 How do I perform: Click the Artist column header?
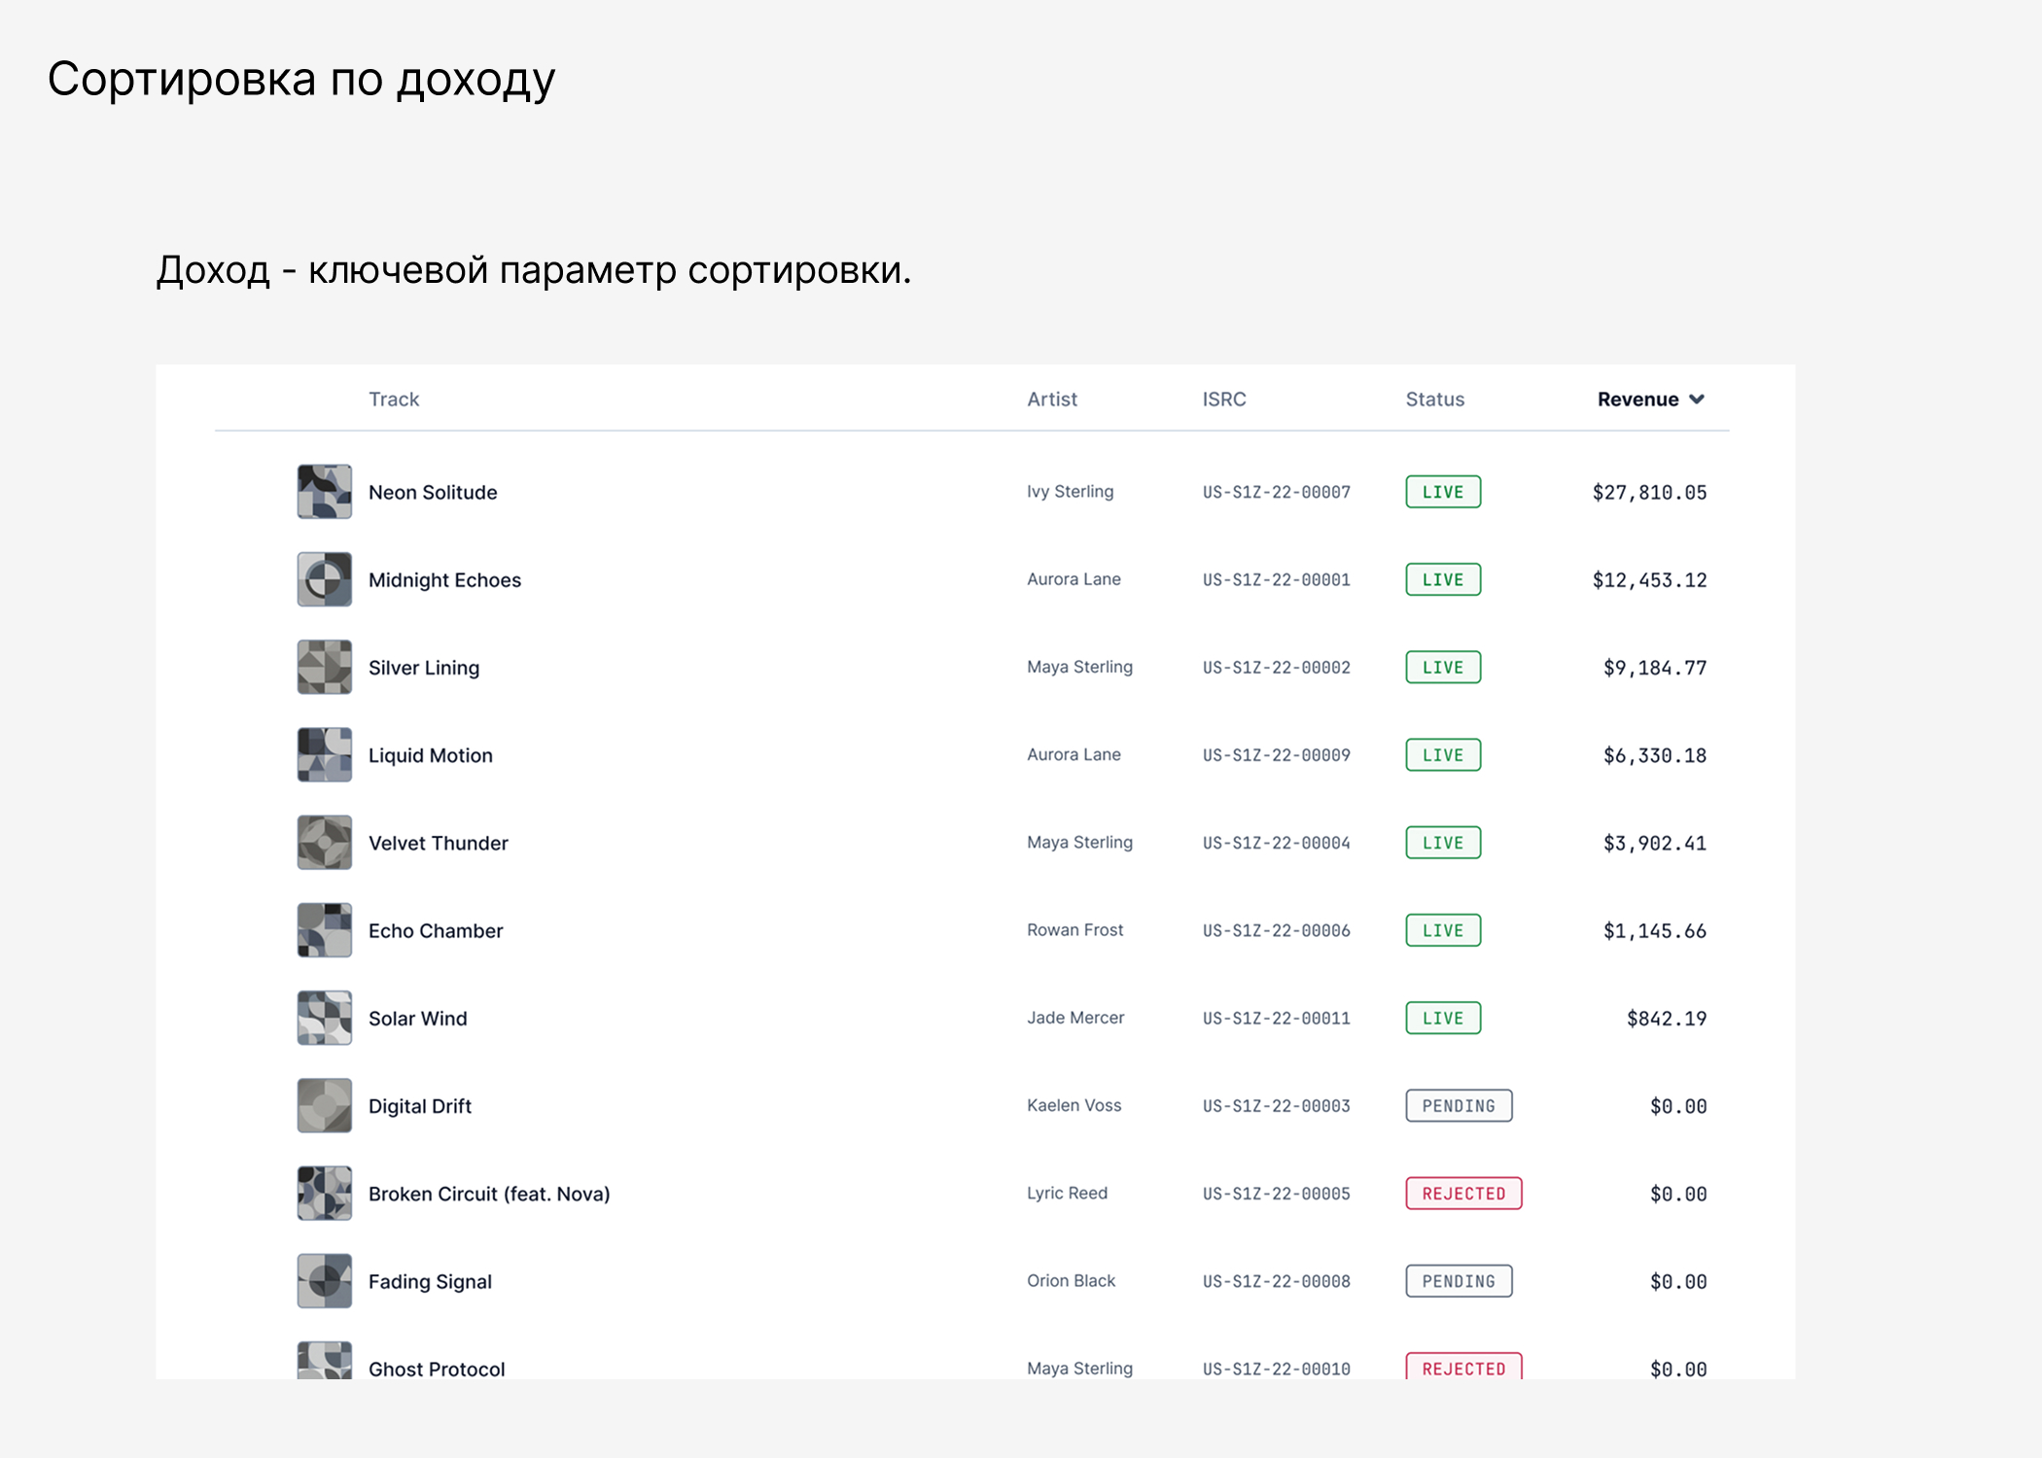pos(1052,399)
